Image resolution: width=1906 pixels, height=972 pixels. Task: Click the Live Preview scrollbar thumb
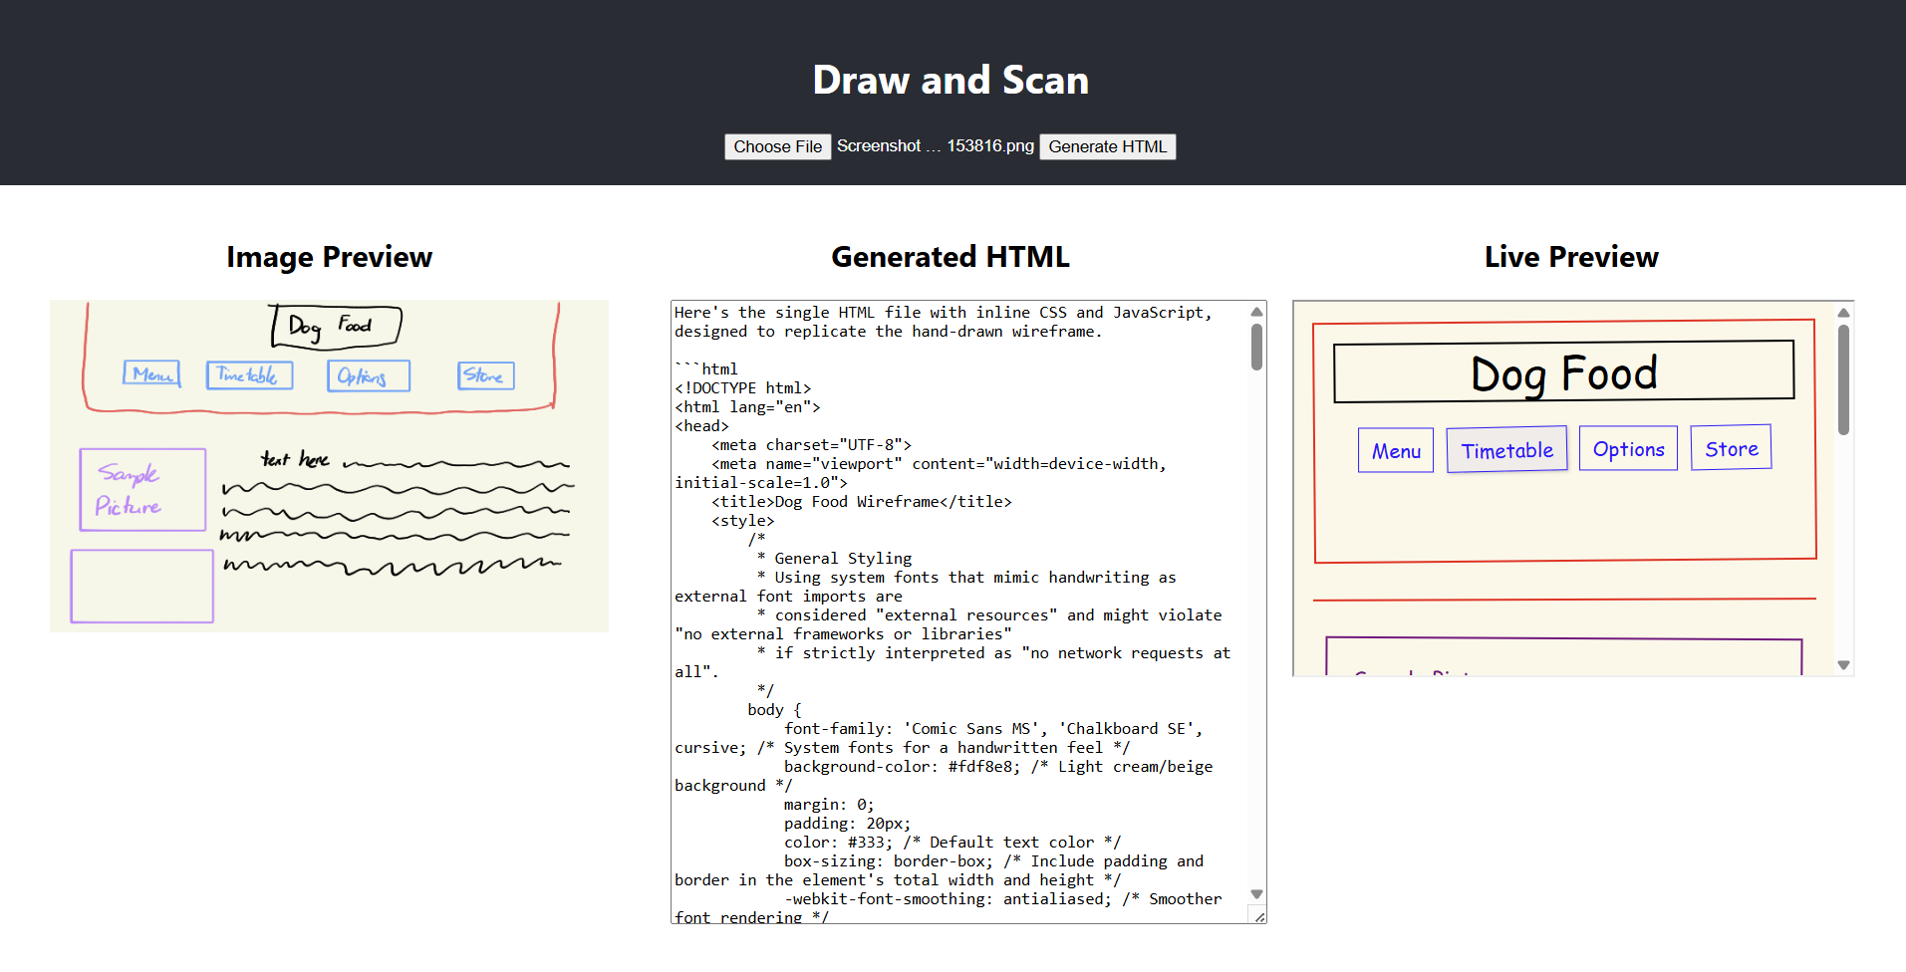pos(1843,380)
